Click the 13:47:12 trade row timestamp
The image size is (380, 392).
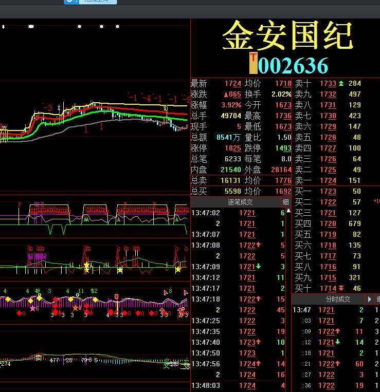(206, 277)
